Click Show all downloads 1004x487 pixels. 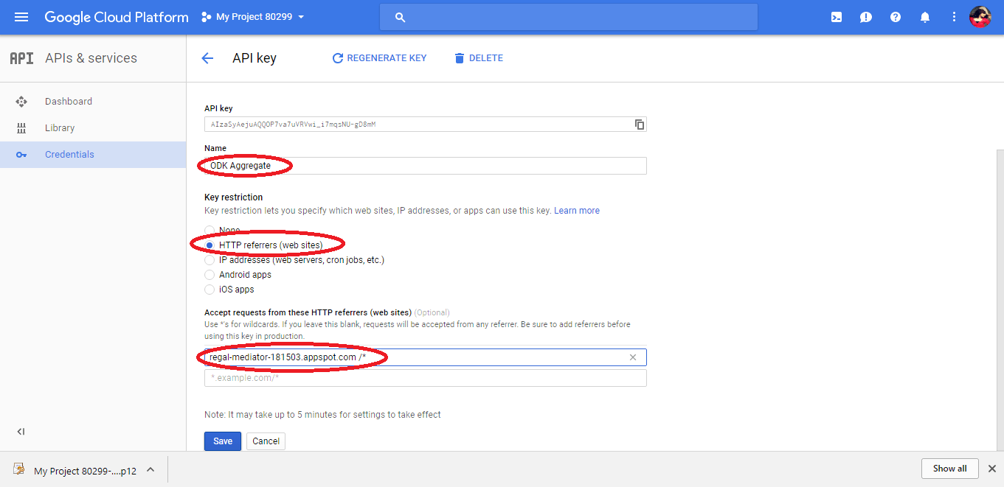[949, 469]
